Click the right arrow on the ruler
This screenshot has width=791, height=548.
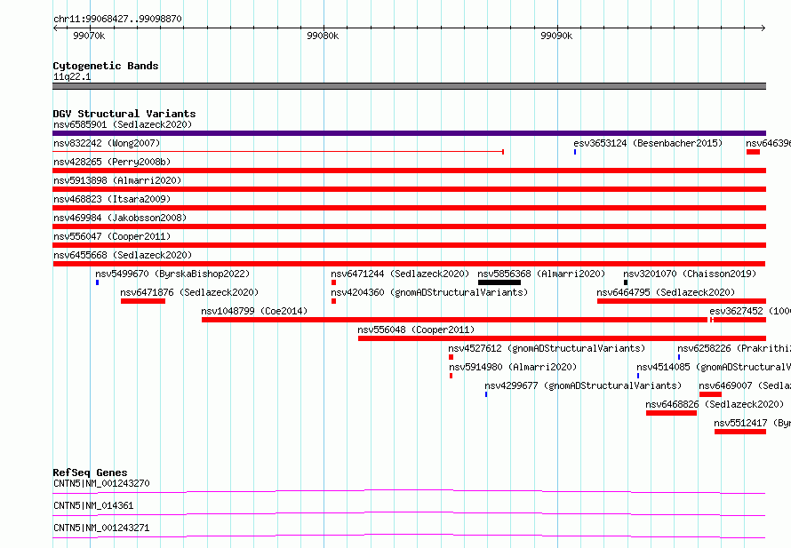tap(763, 28)
